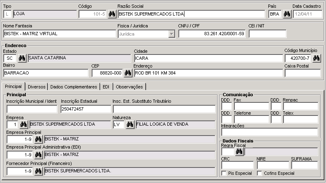Click BISTEK SUPERMERCADOS LTDA. supplier text
The width and height of the screenshot is (326, 183).
point(78,171)
